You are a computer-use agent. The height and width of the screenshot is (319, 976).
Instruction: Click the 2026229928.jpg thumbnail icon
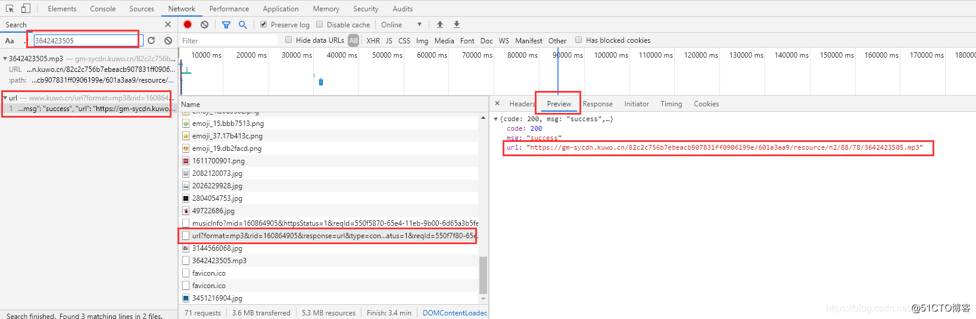[186, 185]
